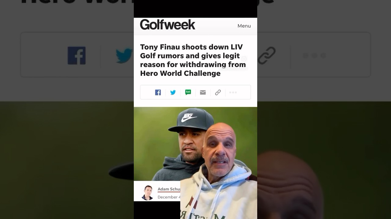This screenshot has height=219, width=391.
Task: Click the large blurred Twitter bird in background
Action: coord(125,56)
